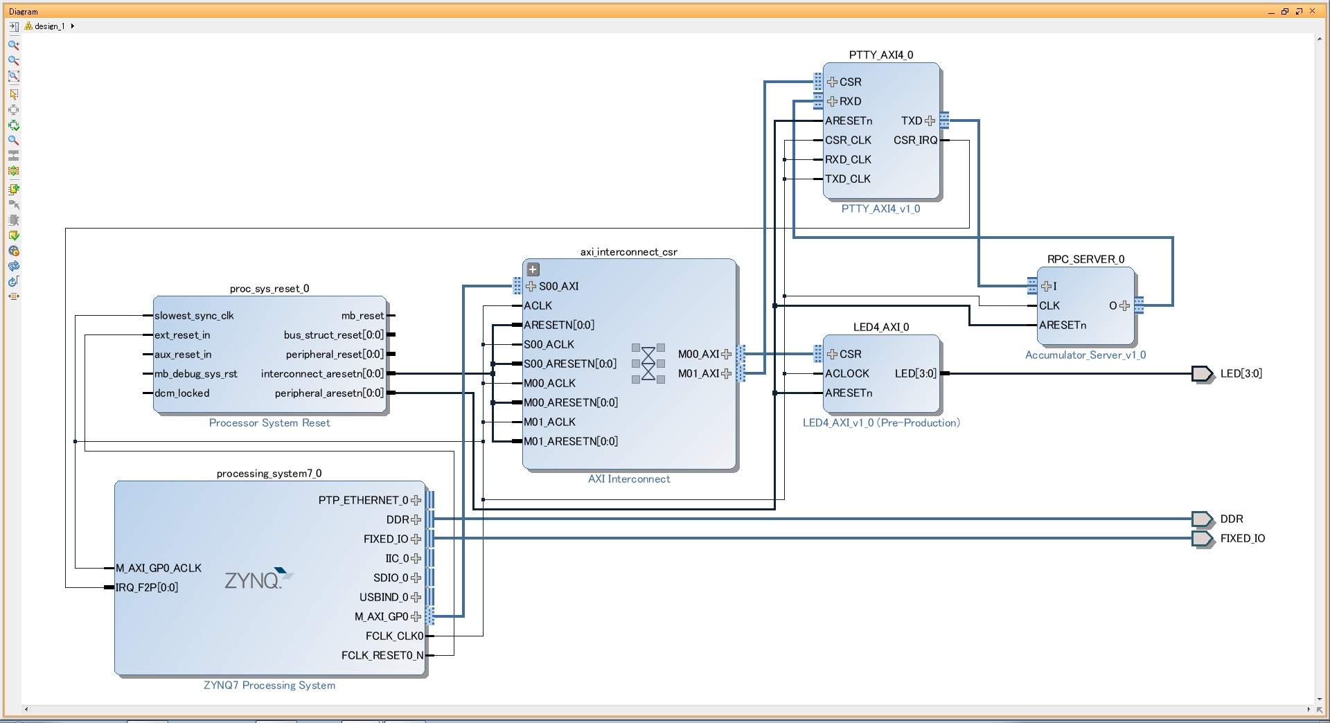Switch to the pointer Select tool
1330x723 pixels.
(x=13, y=94)
